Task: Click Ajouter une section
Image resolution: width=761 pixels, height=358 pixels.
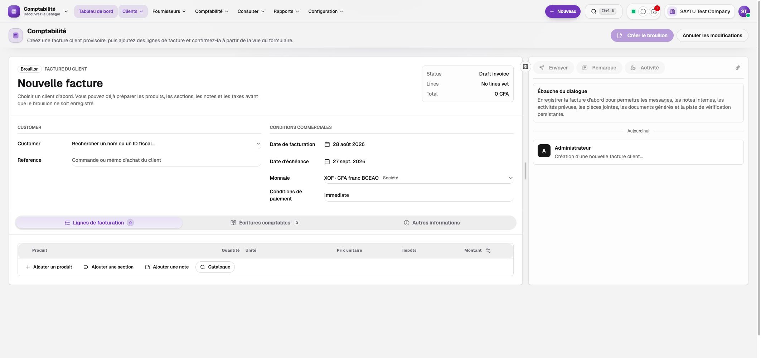Action: tap(108, 267)
